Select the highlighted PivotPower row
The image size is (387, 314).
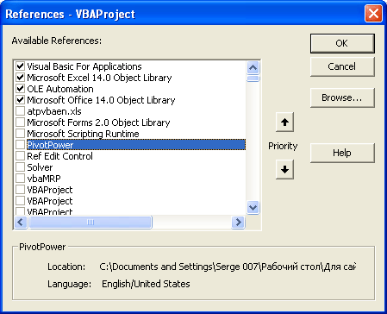[x=136, y=145]
